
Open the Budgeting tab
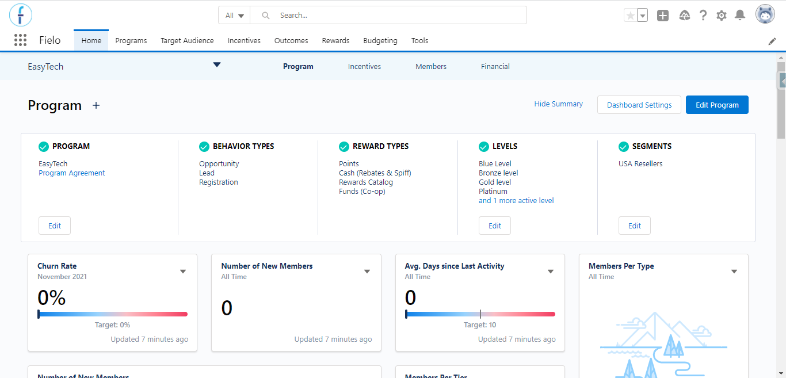tap(380, 40)
